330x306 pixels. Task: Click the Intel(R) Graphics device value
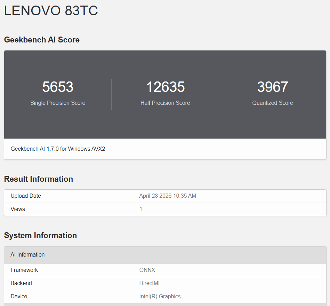[160, 297]
